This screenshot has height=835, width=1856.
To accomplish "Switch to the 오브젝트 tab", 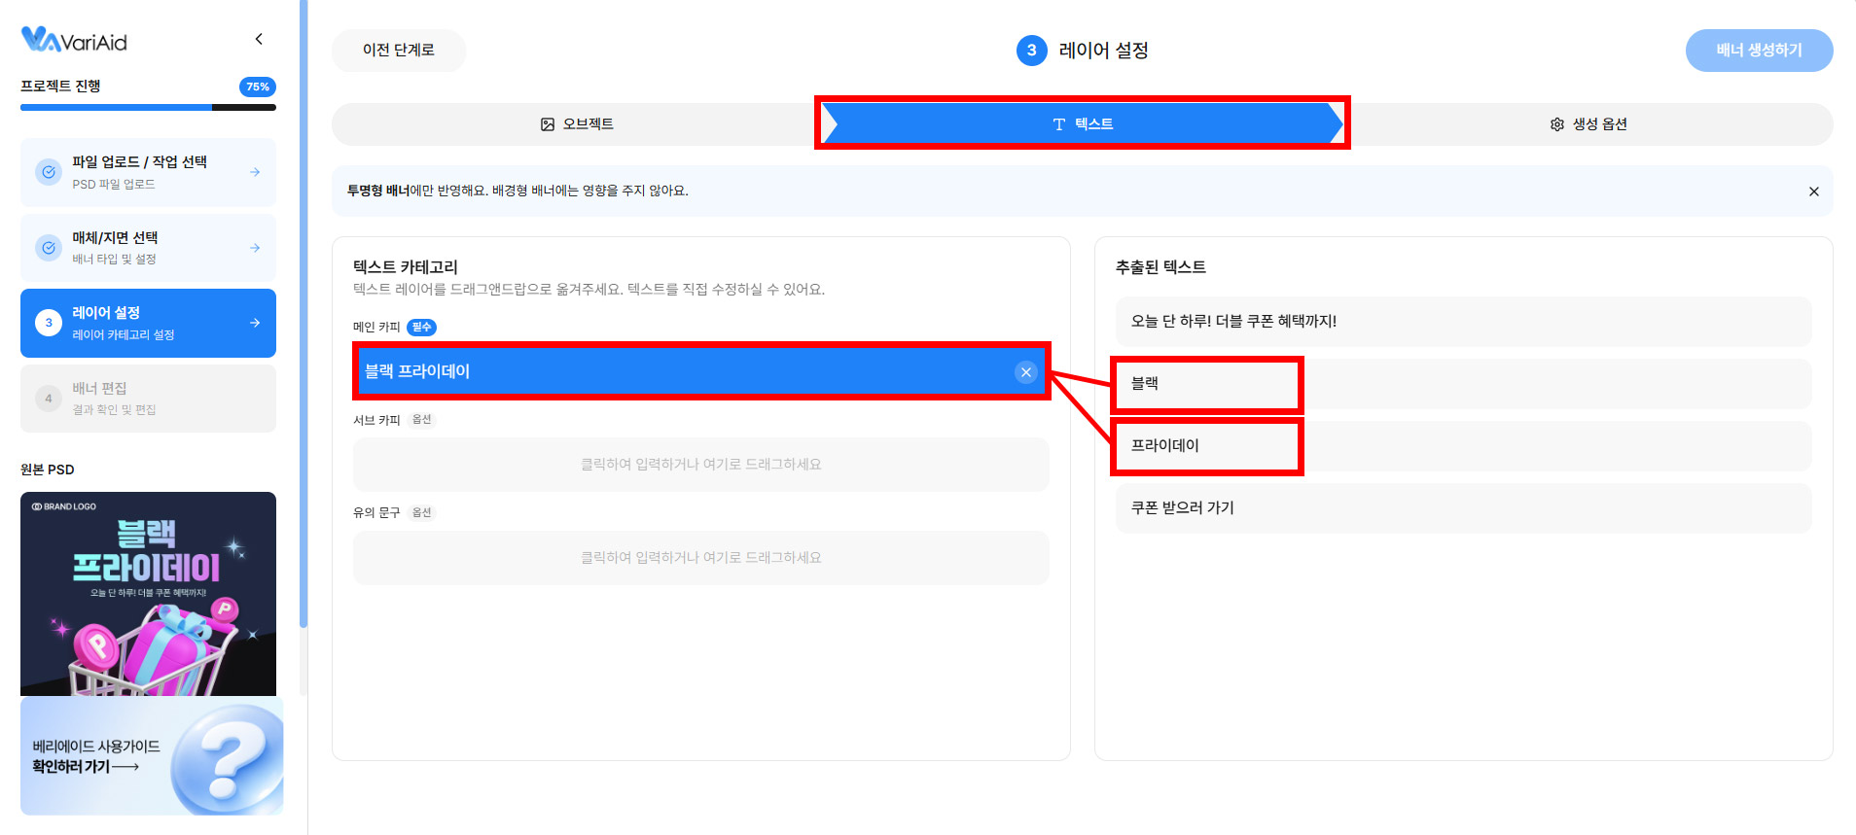I will pyautogui.click(x=577, y=124).
